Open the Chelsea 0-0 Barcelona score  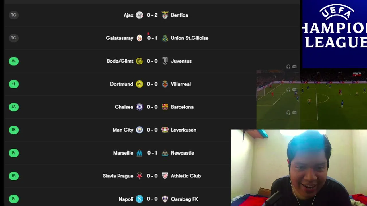(x=152, y=107)
